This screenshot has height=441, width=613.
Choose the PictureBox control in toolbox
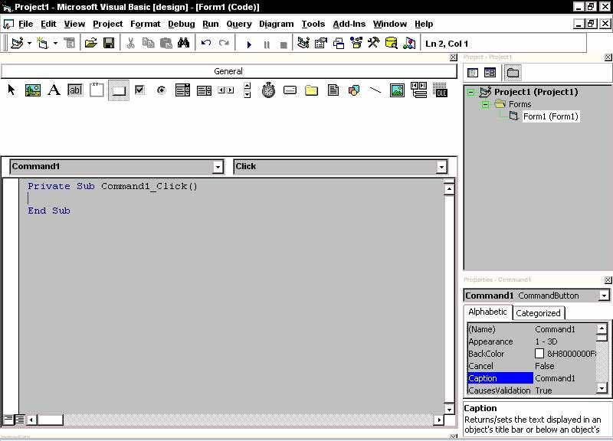(x=33, y=90)
